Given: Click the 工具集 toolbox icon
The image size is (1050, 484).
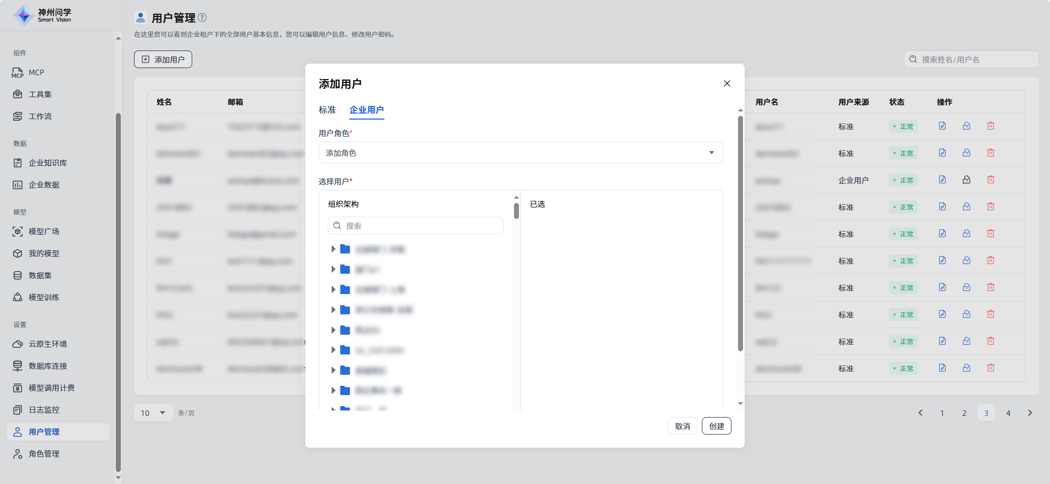Looking at the screenshot, I should [x=18, y=94].
